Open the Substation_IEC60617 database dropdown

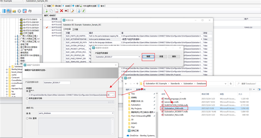coord(139,57)
